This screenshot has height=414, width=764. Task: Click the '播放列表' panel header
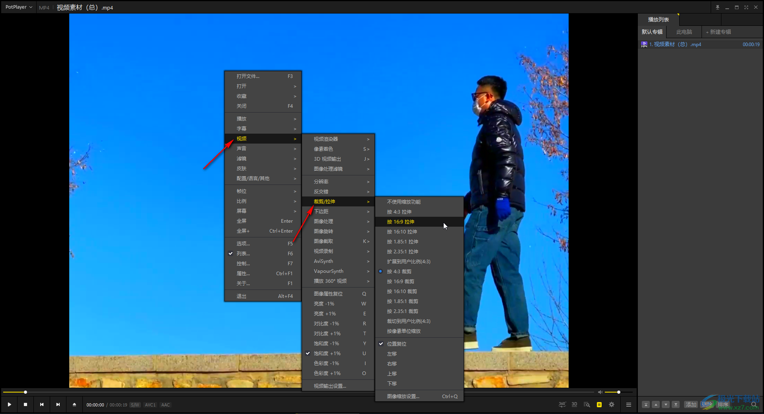[658, 19]
